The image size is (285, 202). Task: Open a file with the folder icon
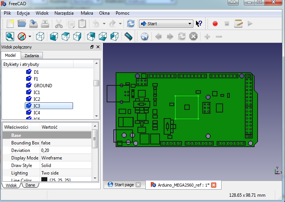(22, 24)
